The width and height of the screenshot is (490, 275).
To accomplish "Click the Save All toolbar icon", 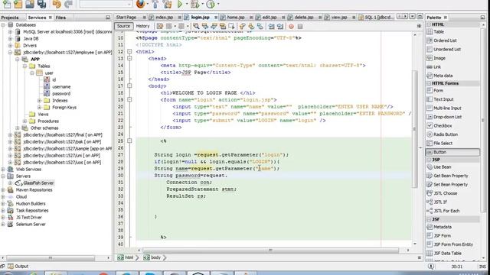I will coord(41,4).
